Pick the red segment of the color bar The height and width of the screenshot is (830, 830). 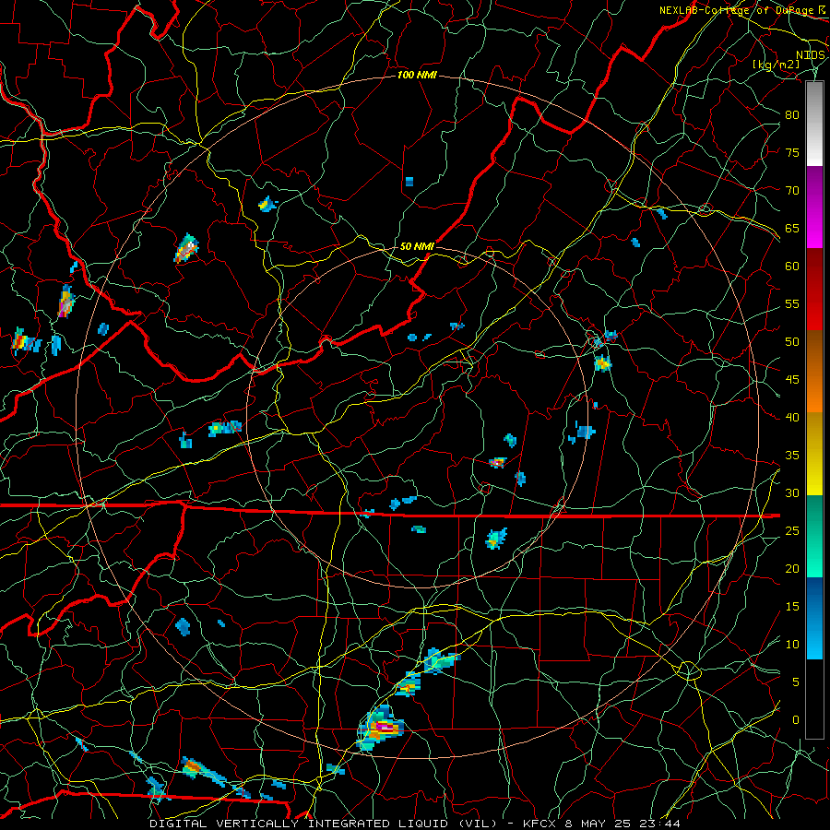tap(814, 290)
